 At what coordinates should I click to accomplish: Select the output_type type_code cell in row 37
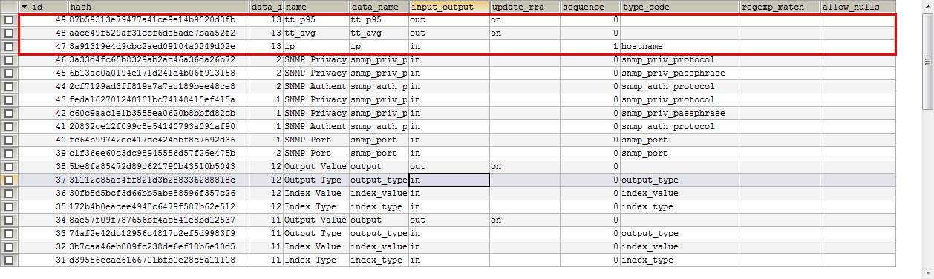coord(679,180)
